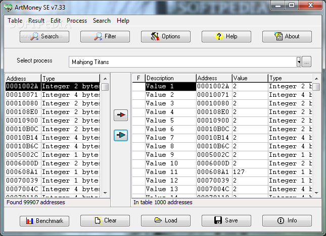Image resolution: width=326 pixels, height=236 pixels.
Task: Click Found 99907 addresses status text
Action: click(36, 202)
